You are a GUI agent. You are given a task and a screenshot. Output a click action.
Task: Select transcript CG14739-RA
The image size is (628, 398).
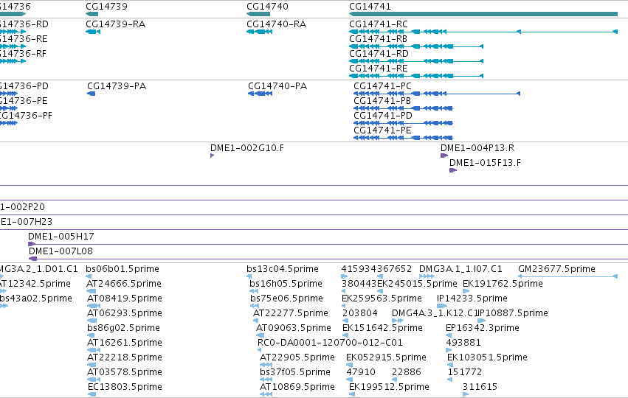(x=115, y=24)
